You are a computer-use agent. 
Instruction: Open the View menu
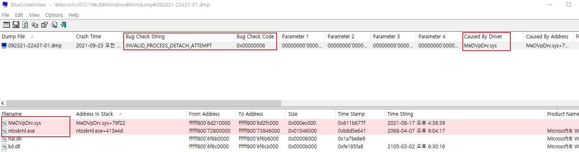[34, 15]
